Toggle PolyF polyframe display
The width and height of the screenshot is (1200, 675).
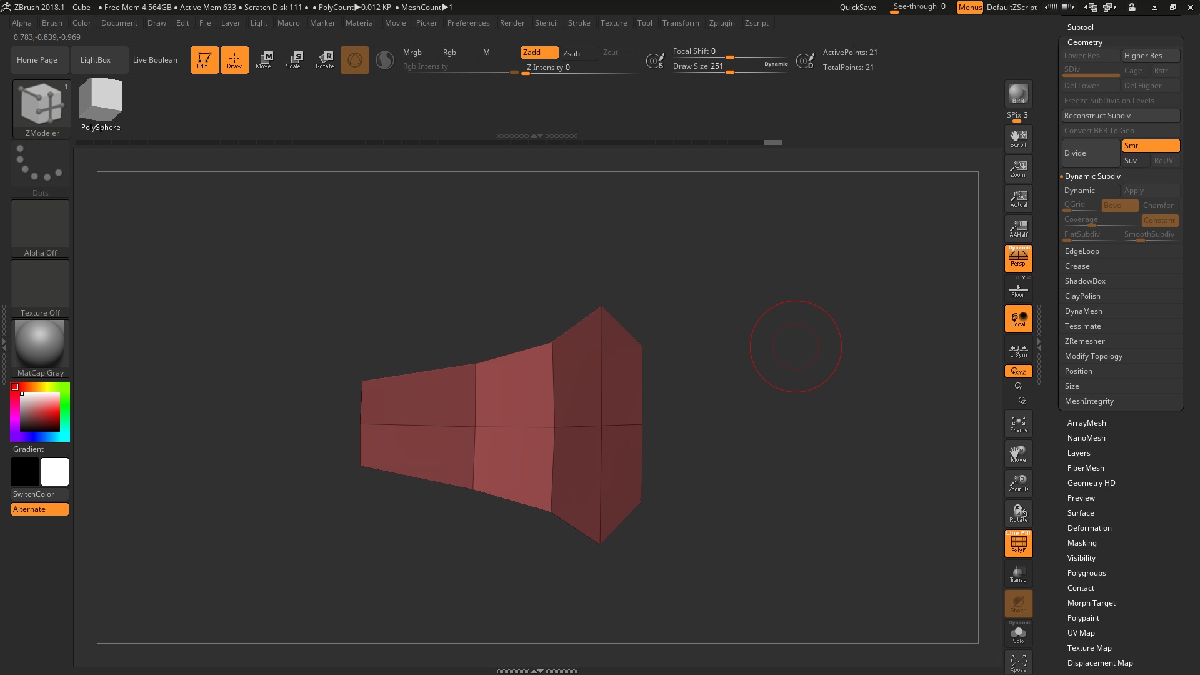coord(1018,543)
